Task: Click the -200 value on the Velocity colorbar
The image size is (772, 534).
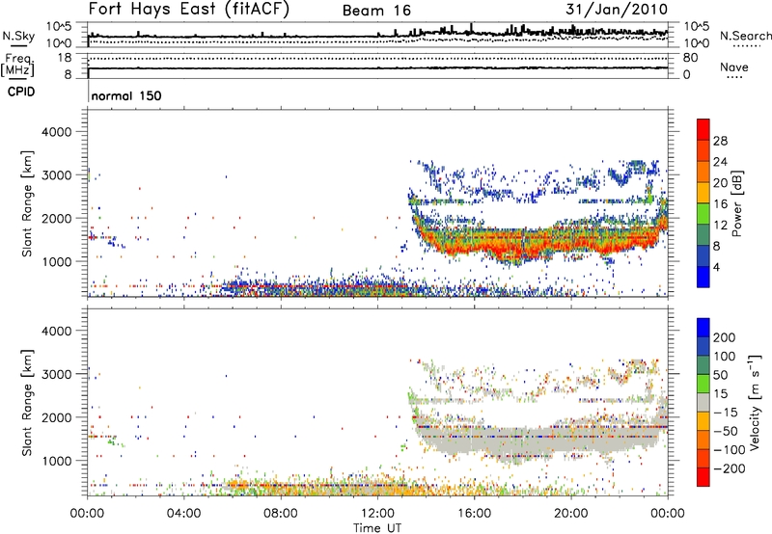Action: click(x=730, y=468)
